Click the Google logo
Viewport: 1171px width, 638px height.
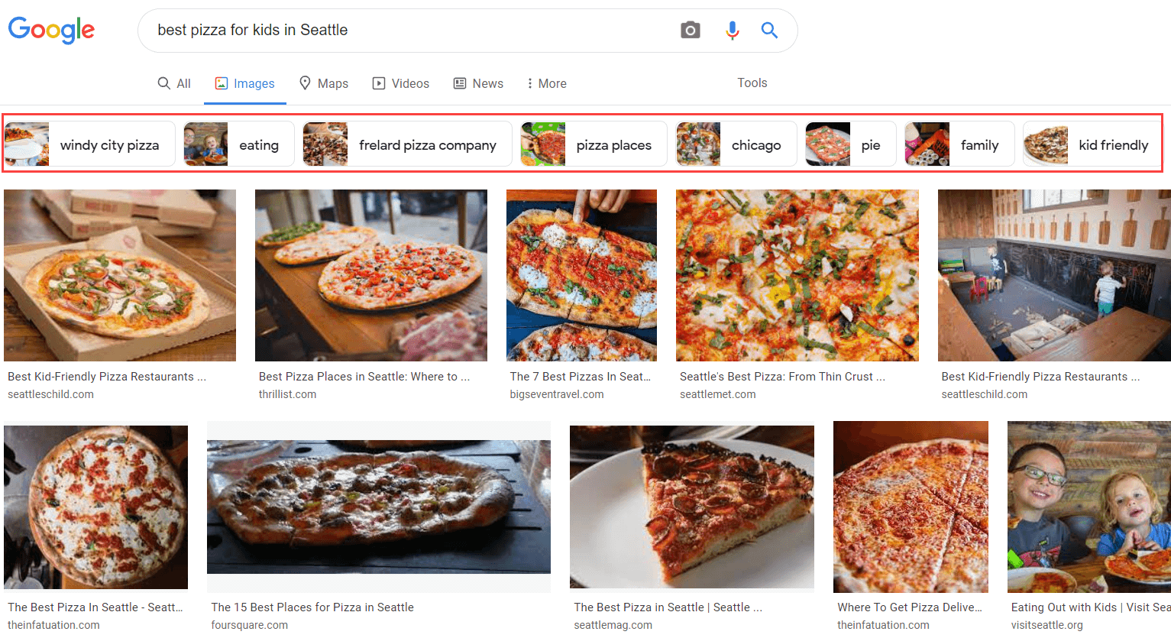pyautogui.click(x=51, y=30)
